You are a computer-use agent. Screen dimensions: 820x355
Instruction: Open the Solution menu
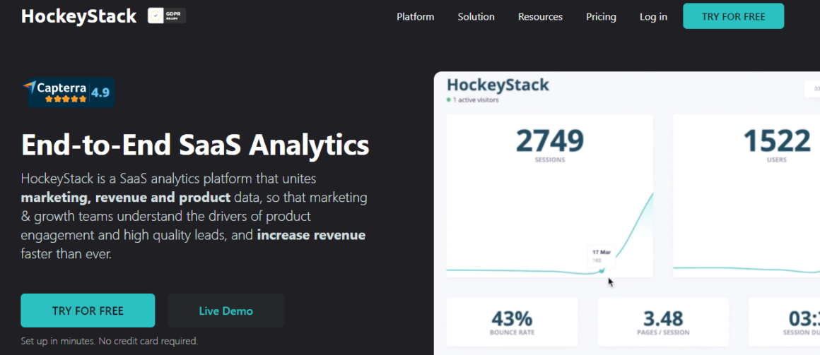coord(476,17)
